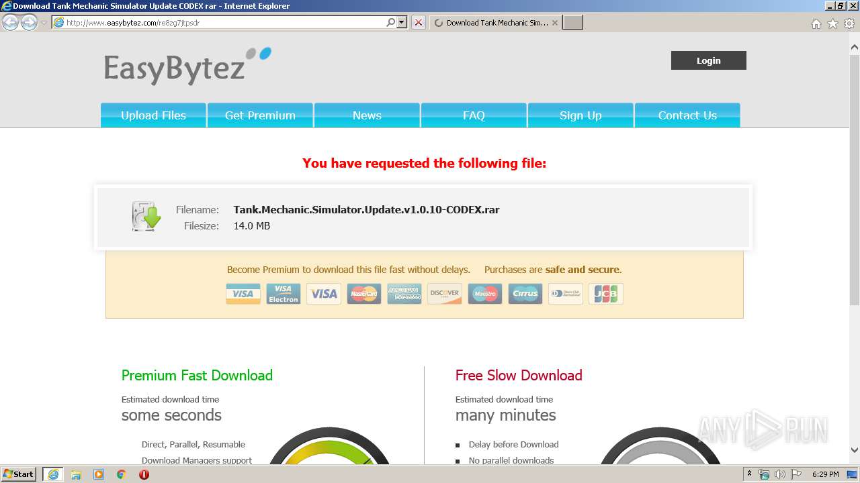The width and height of the screenshot is (860, 483).
Task: Click the Login button
Action: 708,60
